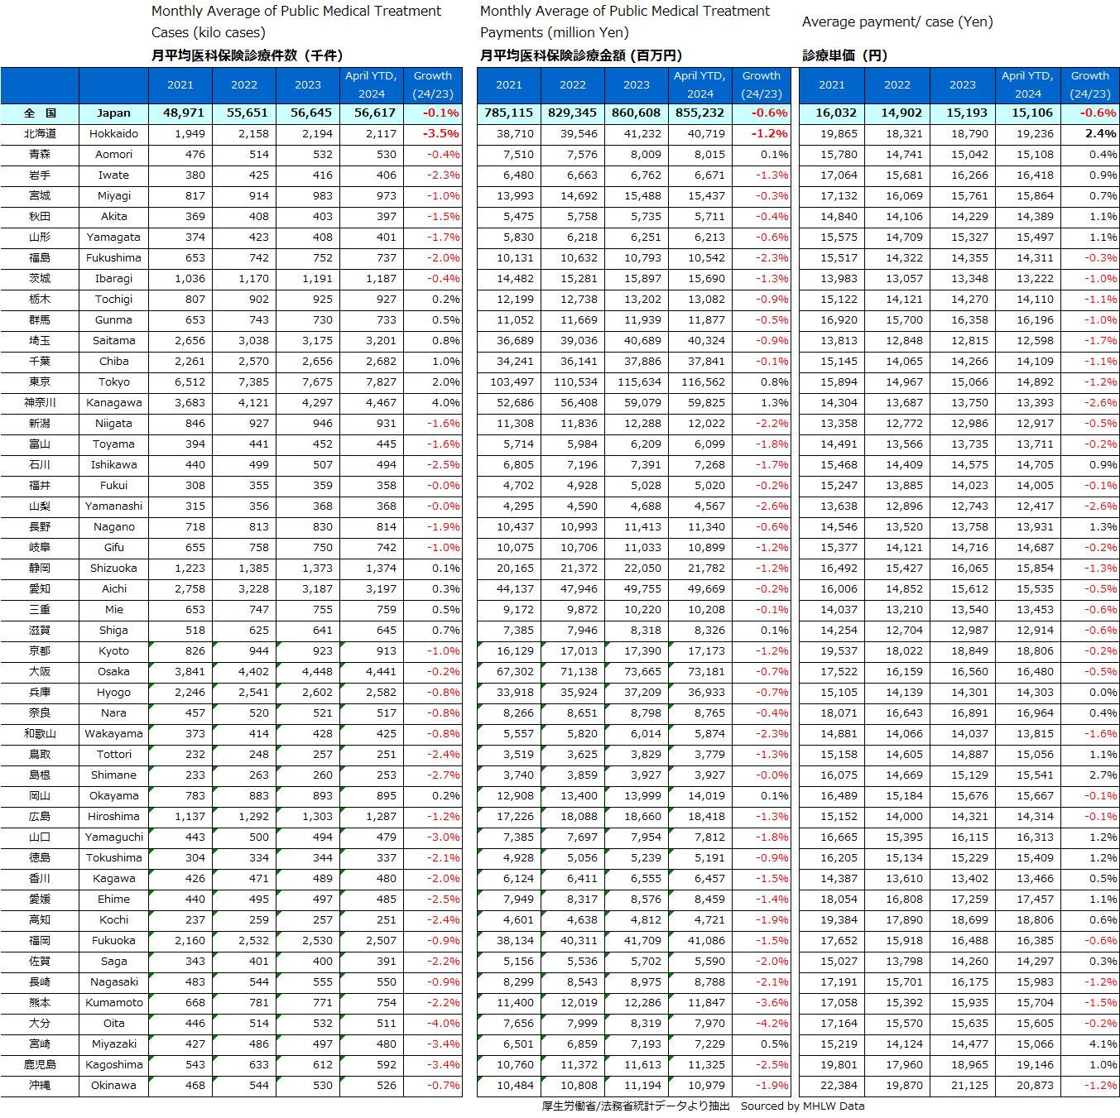This screenshot has height=1118, width=1120.
Task: Select the 東京 Japanese label cell
Action: (x=40, y=382)
